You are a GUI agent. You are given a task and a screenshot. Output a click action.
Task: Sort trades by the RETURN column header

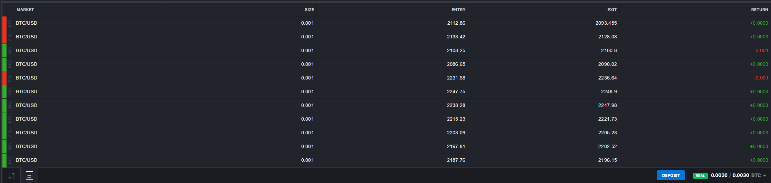point(759,10)
